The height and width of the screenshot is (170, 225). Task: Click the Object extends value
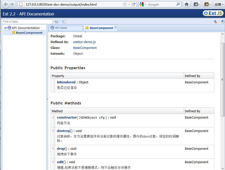click(78, 54)
